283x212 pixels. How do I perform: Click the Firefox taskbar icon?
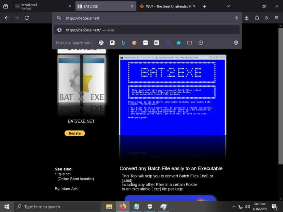point(122,206)
